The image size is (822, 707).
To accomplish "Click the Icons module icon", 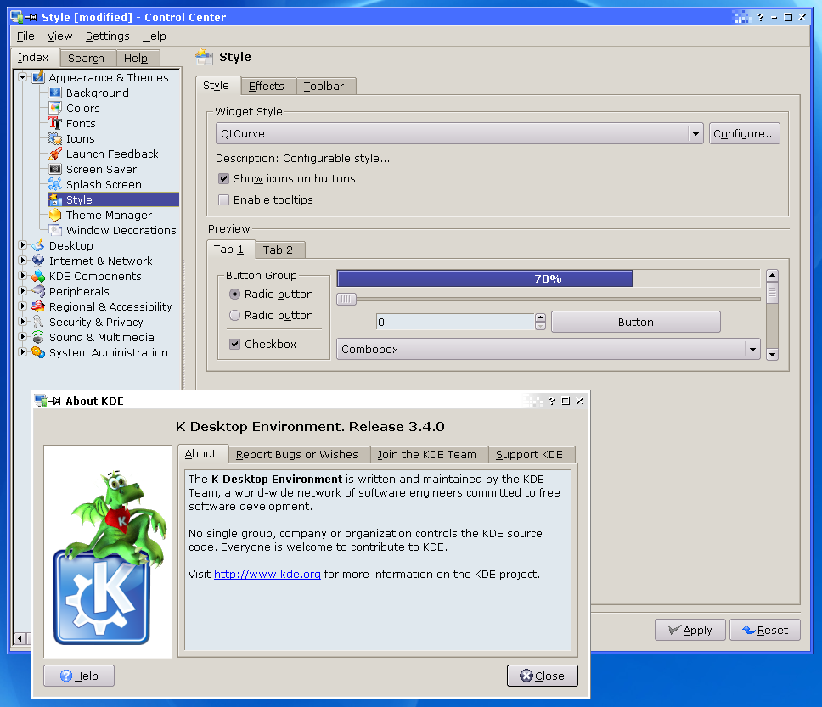I will [x=55, y=138].
